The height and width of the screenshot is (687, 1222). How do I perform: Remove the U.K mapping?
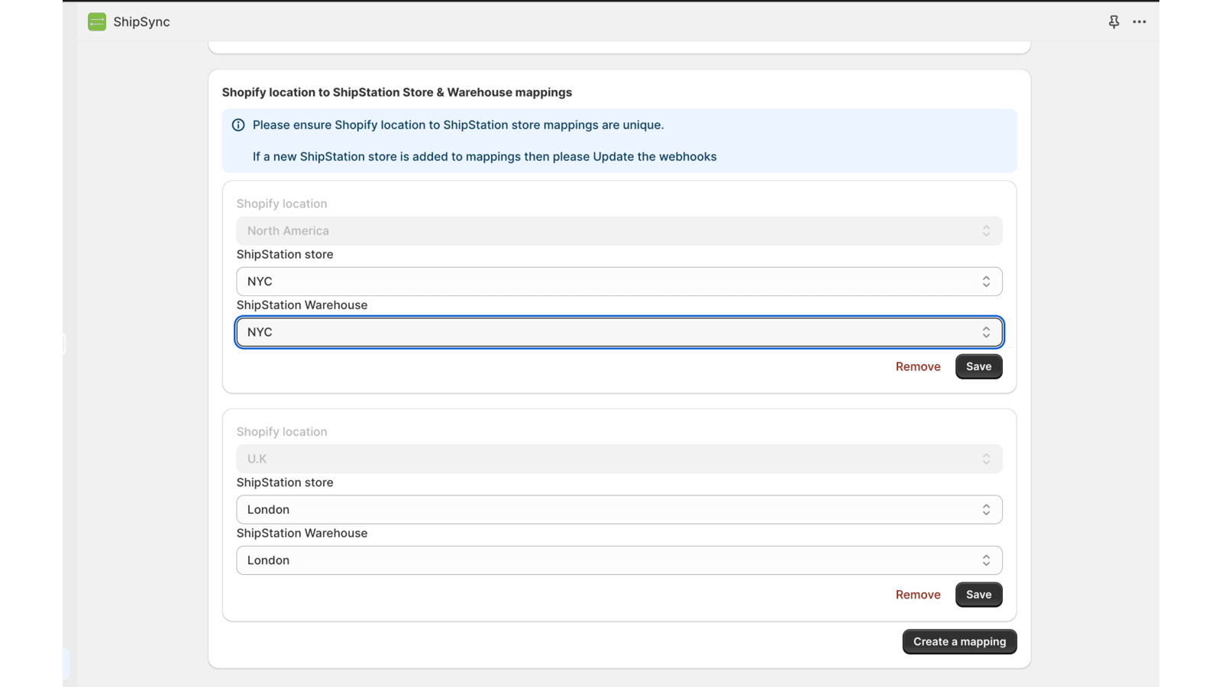[x=917, y=595]
